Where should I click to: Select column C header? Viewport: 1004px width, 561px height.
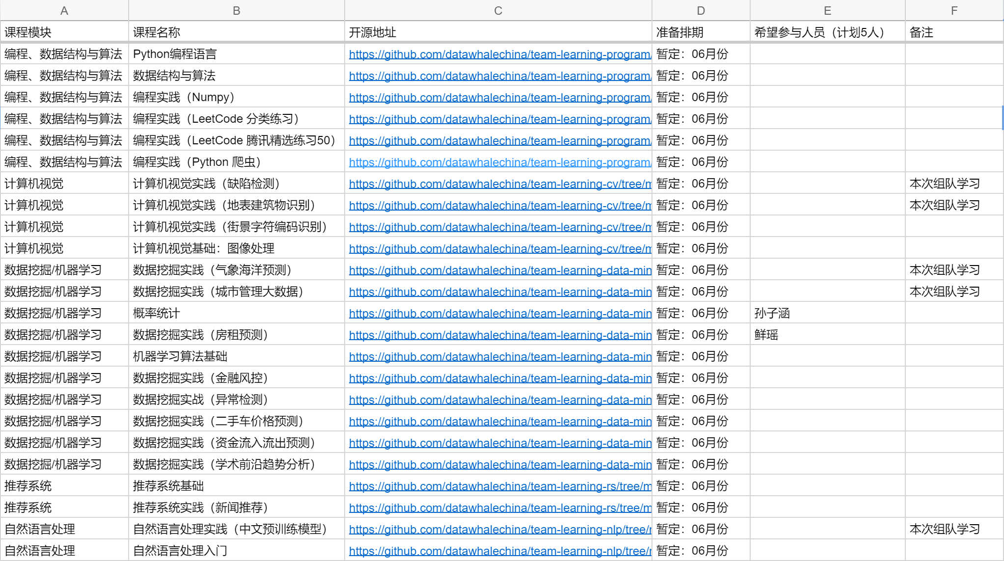click(498, 10)
